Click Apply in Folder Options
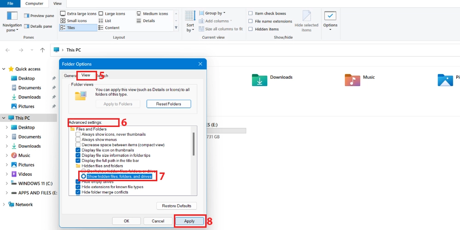 pyautogui.click(x=189, y=221)
